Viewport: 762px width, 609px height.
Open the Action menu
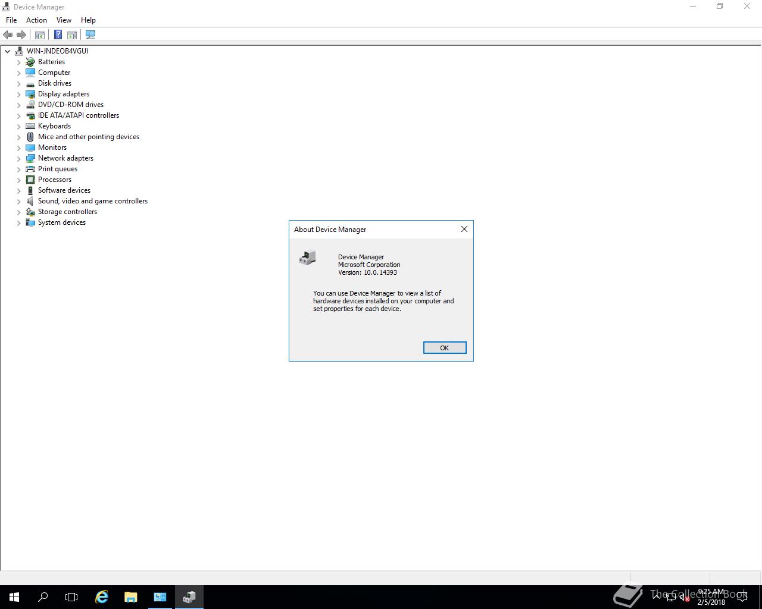tap(36, 20)
